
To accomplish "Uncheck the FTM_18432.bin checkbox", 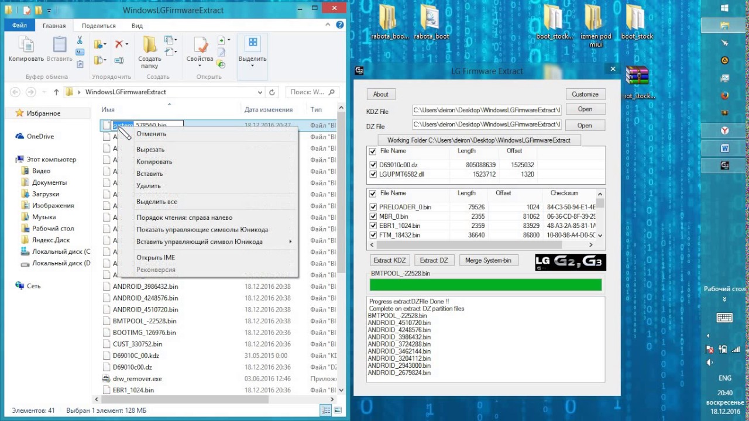I will tap(373, 235).
